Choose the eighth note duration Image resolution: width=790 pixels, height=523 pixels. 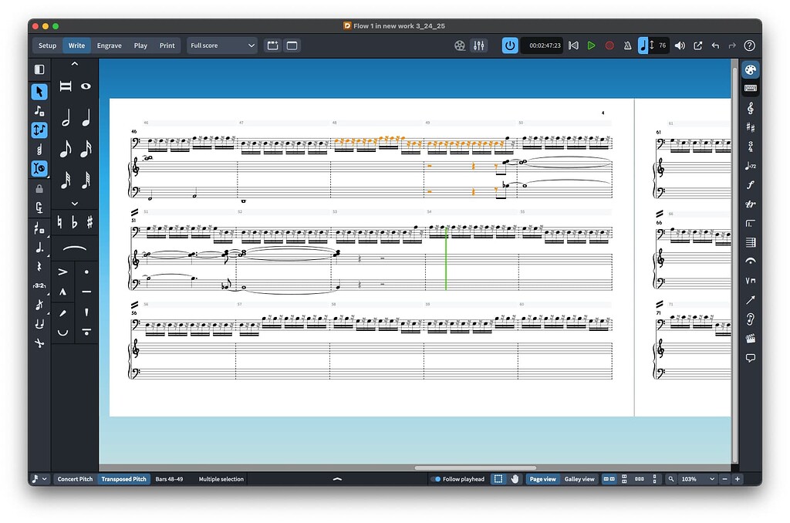pos(66,148)
